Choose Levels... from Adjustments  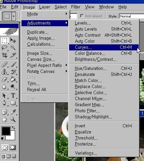coord(104,23)
